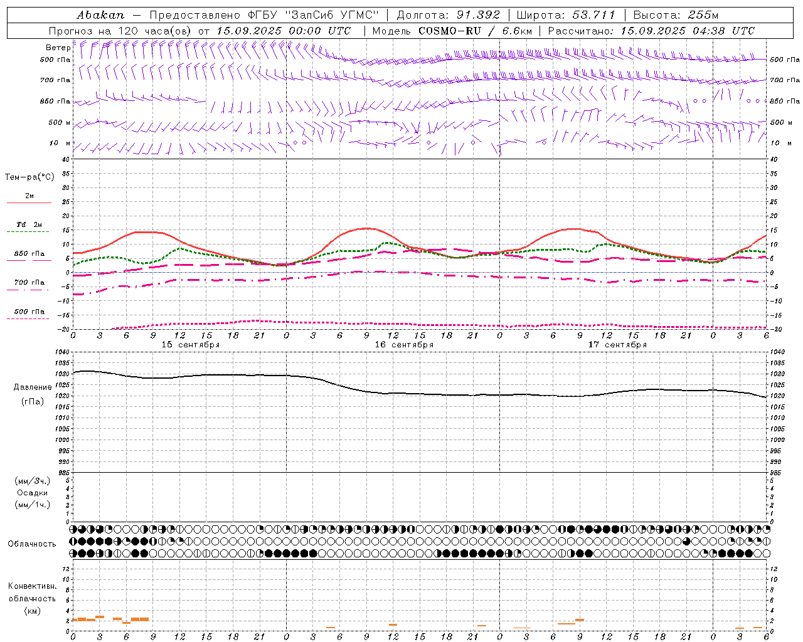The height and width of the screenshot is (642, 803).
Task: Click the cloud cover label "Облачность"
Action: (x=32, y=544)
